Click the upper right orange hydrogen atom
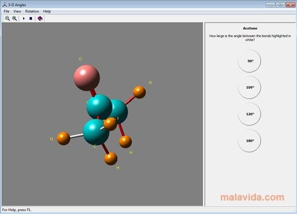The height and width of the screenshot is (214, 297). pos(139,92)
